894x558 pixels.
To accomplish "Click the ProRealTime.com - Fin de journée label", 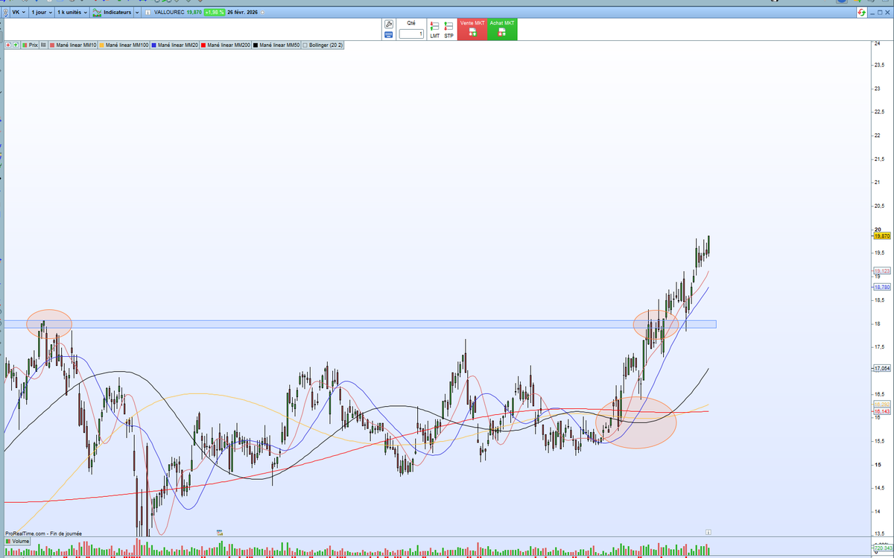I will click(43, 533).
